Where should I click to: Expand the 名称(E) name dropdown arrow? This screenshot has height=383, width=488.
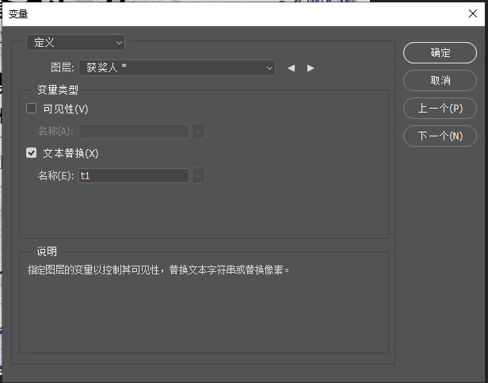point(199,175)
